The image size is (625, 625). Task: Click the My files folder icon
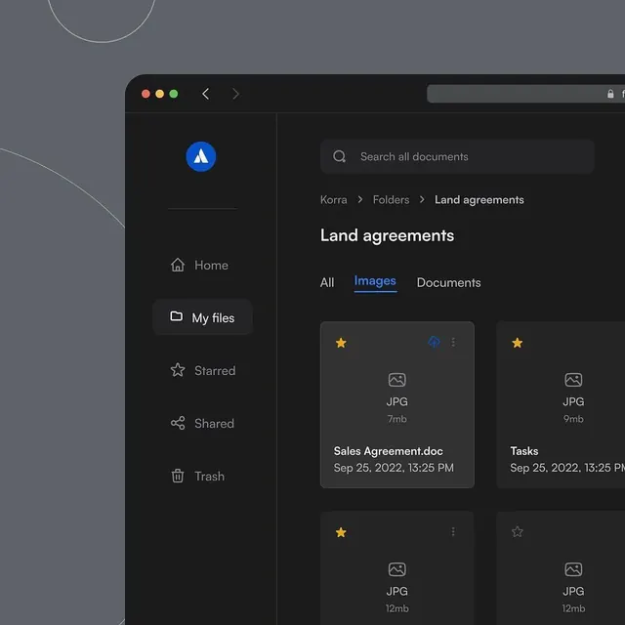click(x=176, y=316)
